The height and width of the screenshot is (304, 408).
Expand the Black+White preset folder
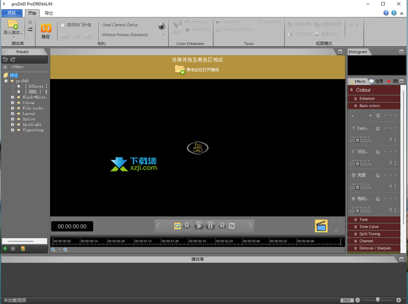[x=12, y=97]
